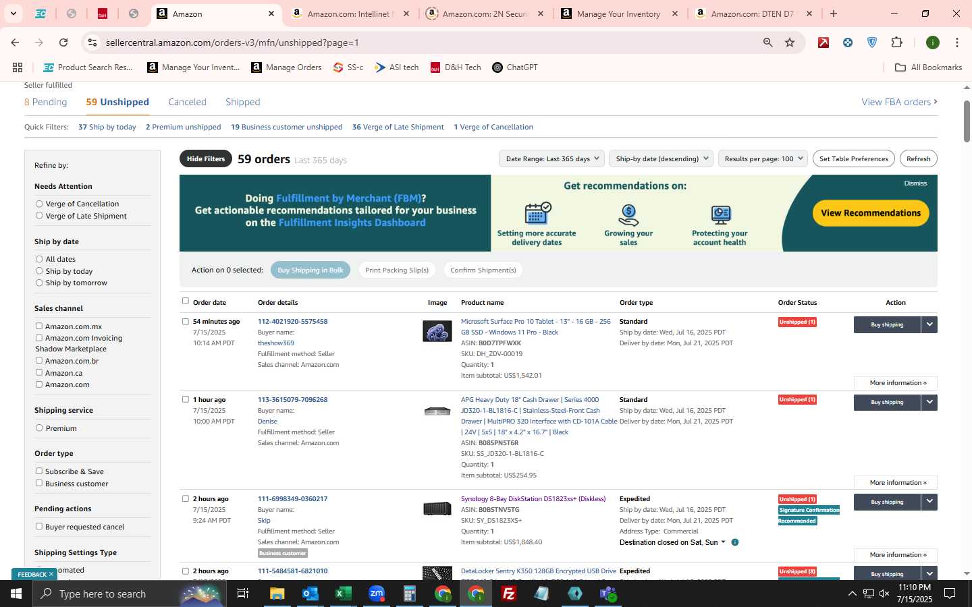Open the tab search chevron

(x=13, y=13)
